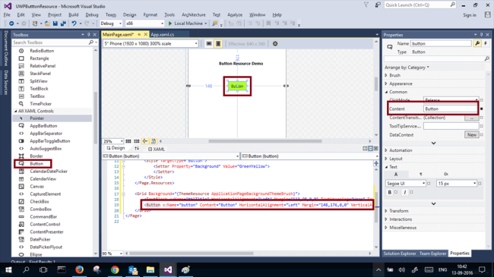Toggle snap to gridlines in designer

coord(136,141)
